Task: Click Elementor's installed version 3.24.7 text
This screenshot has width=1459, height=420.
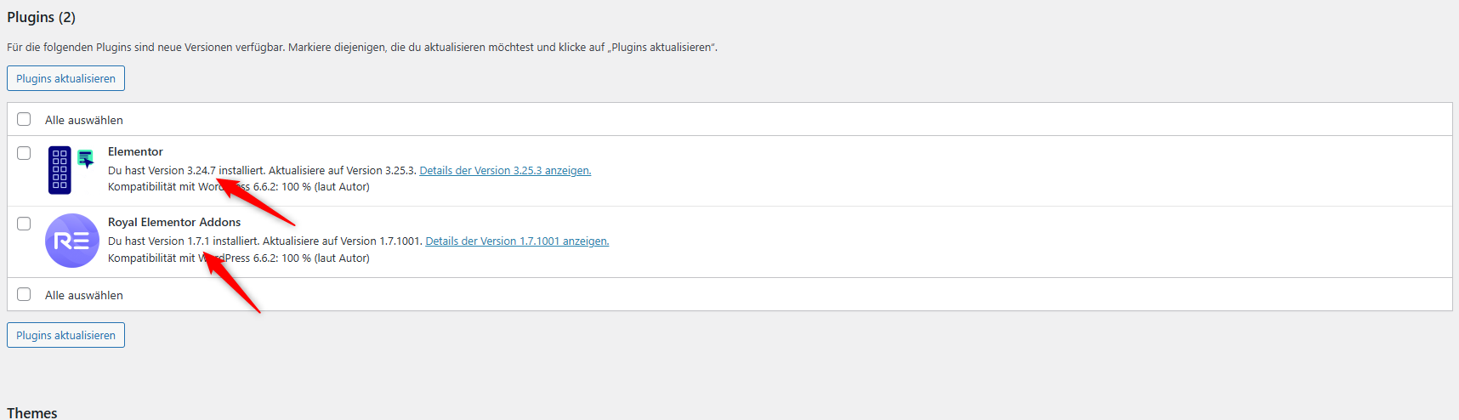Action: (202, 170)
